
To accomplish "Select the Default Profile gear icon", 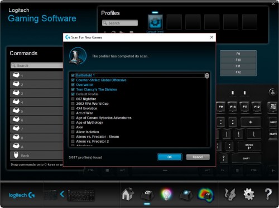I will [x=155, y=22].
